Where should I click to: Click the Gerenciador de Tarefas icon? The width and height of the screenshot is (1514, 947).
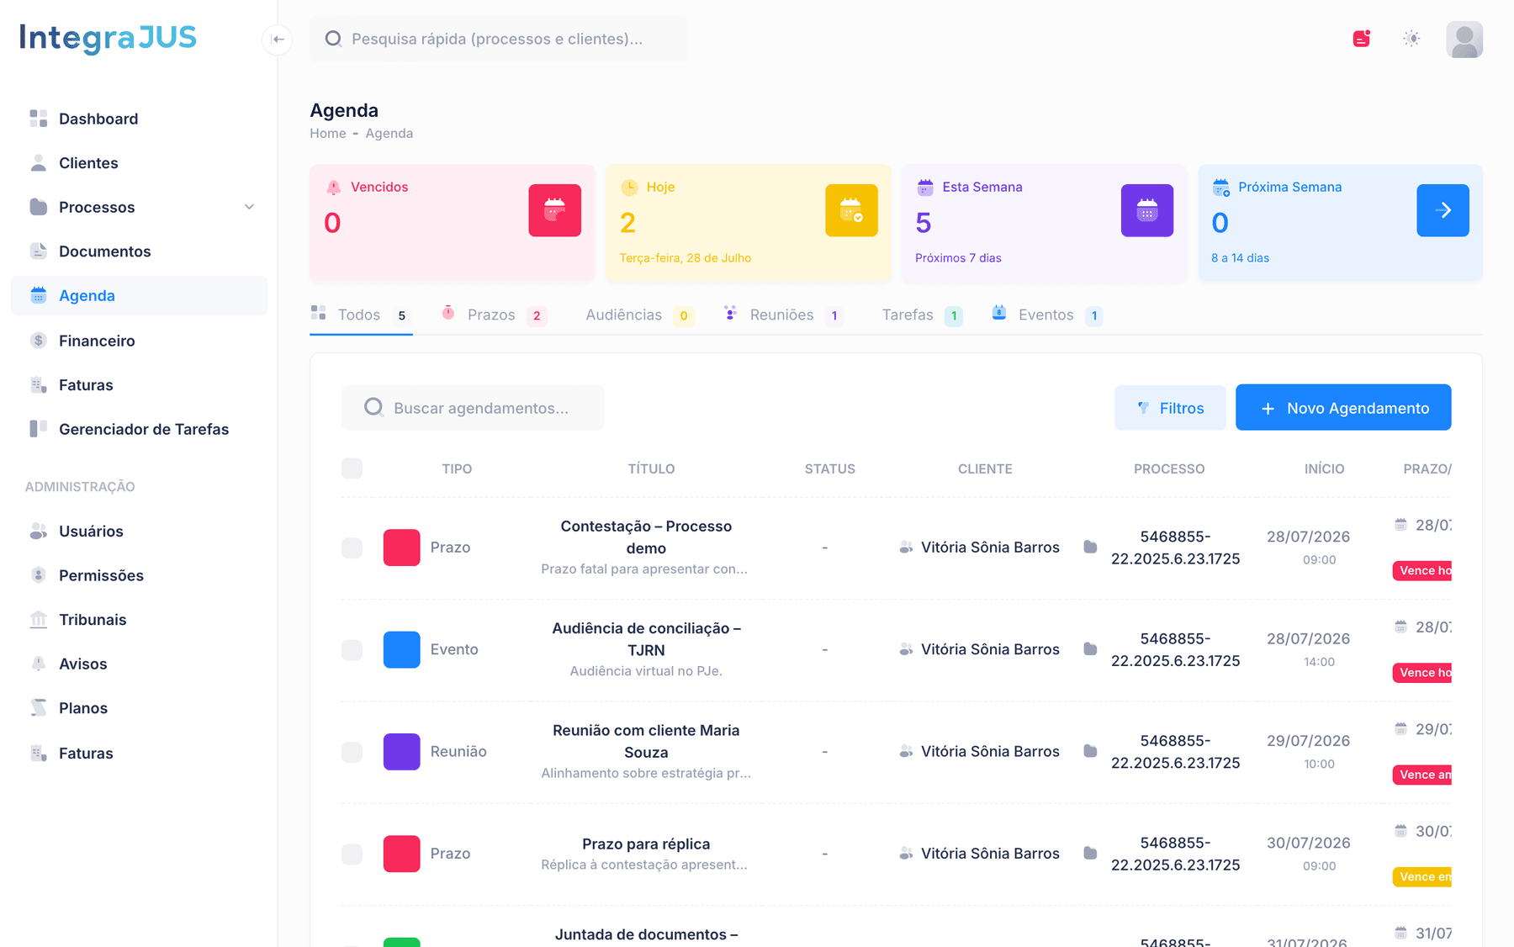pyautogui.click(x=39, y=429)
